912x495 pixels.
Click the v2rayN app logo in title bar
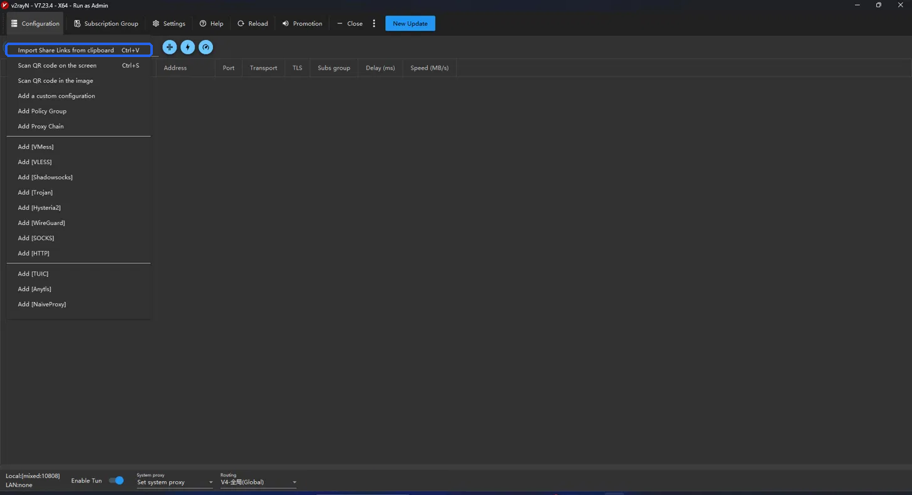click(x=5, y=5)
